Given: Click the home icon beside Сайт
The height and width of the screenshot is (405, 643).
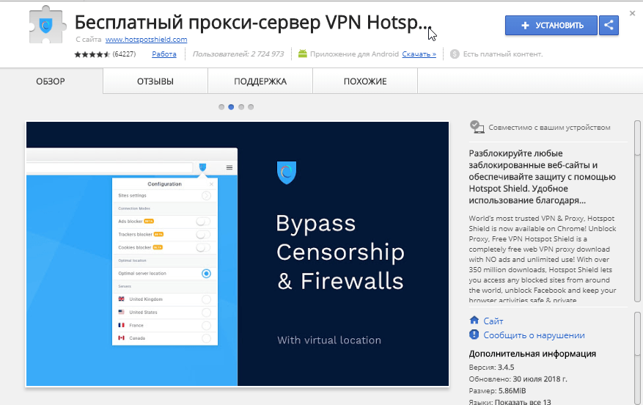Looking at the screenshot, I should [474, 320].
